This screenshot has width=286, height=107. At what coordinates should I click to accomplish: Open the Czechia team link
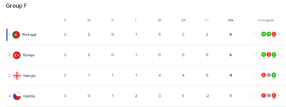point(29,96)
